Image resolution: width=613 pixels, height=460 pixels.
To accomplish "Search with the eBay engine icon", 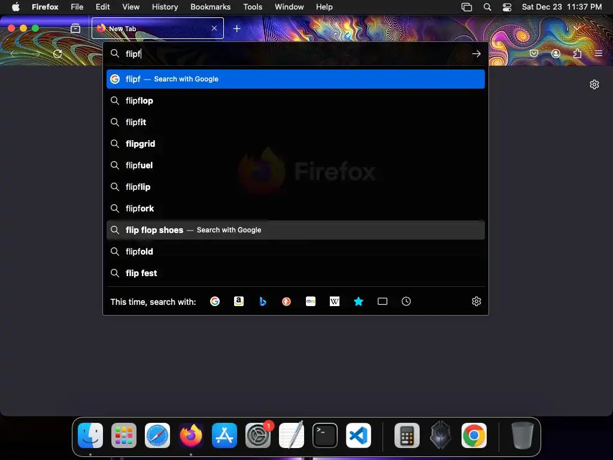I will pos(311,301).
